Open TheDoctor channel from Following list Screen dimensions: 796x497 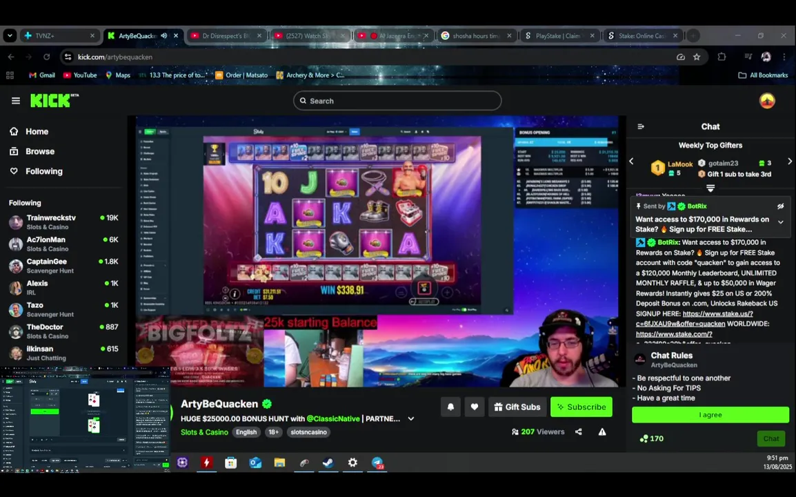(63, 331)
